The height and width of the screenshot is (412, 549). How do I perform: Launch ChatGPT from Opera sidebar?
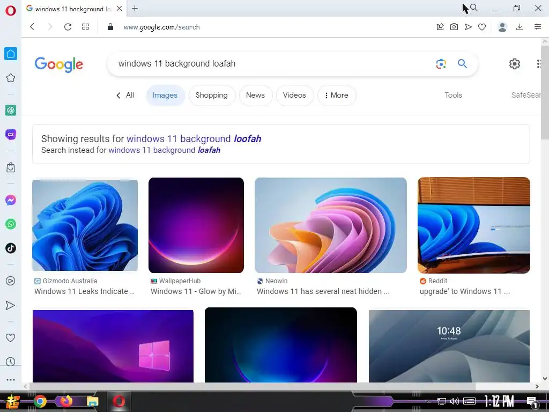(x=11, y=111)
